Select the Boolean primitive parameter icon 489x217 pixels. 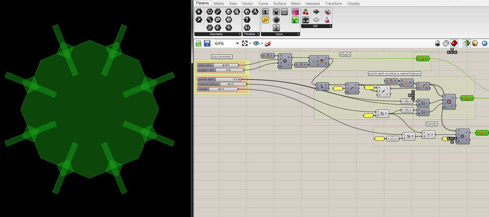pos(247,12)
